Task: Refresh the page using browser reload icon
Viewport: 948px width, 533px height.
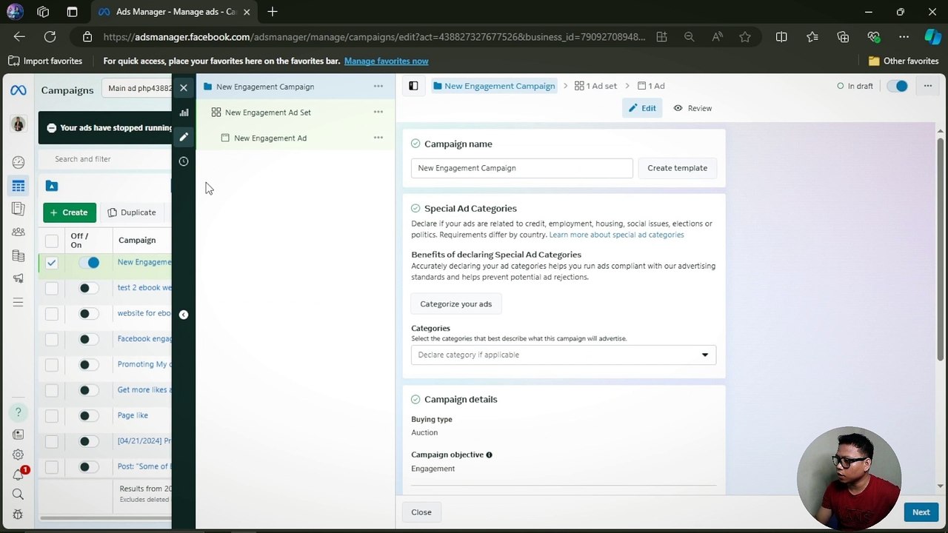Action: click(50, 36)
